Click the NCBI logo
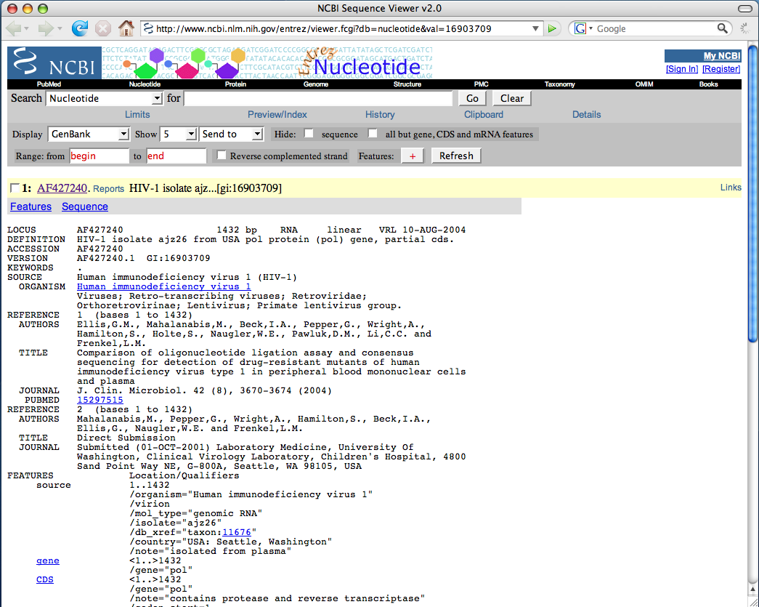 click(54, 63)
